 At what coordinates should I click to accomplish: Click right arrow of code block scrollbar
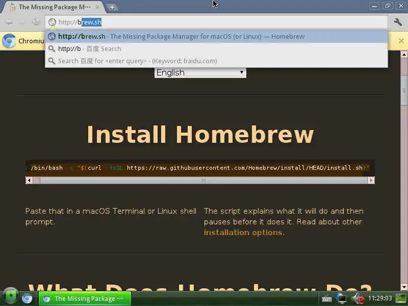[x=371, y=180]
